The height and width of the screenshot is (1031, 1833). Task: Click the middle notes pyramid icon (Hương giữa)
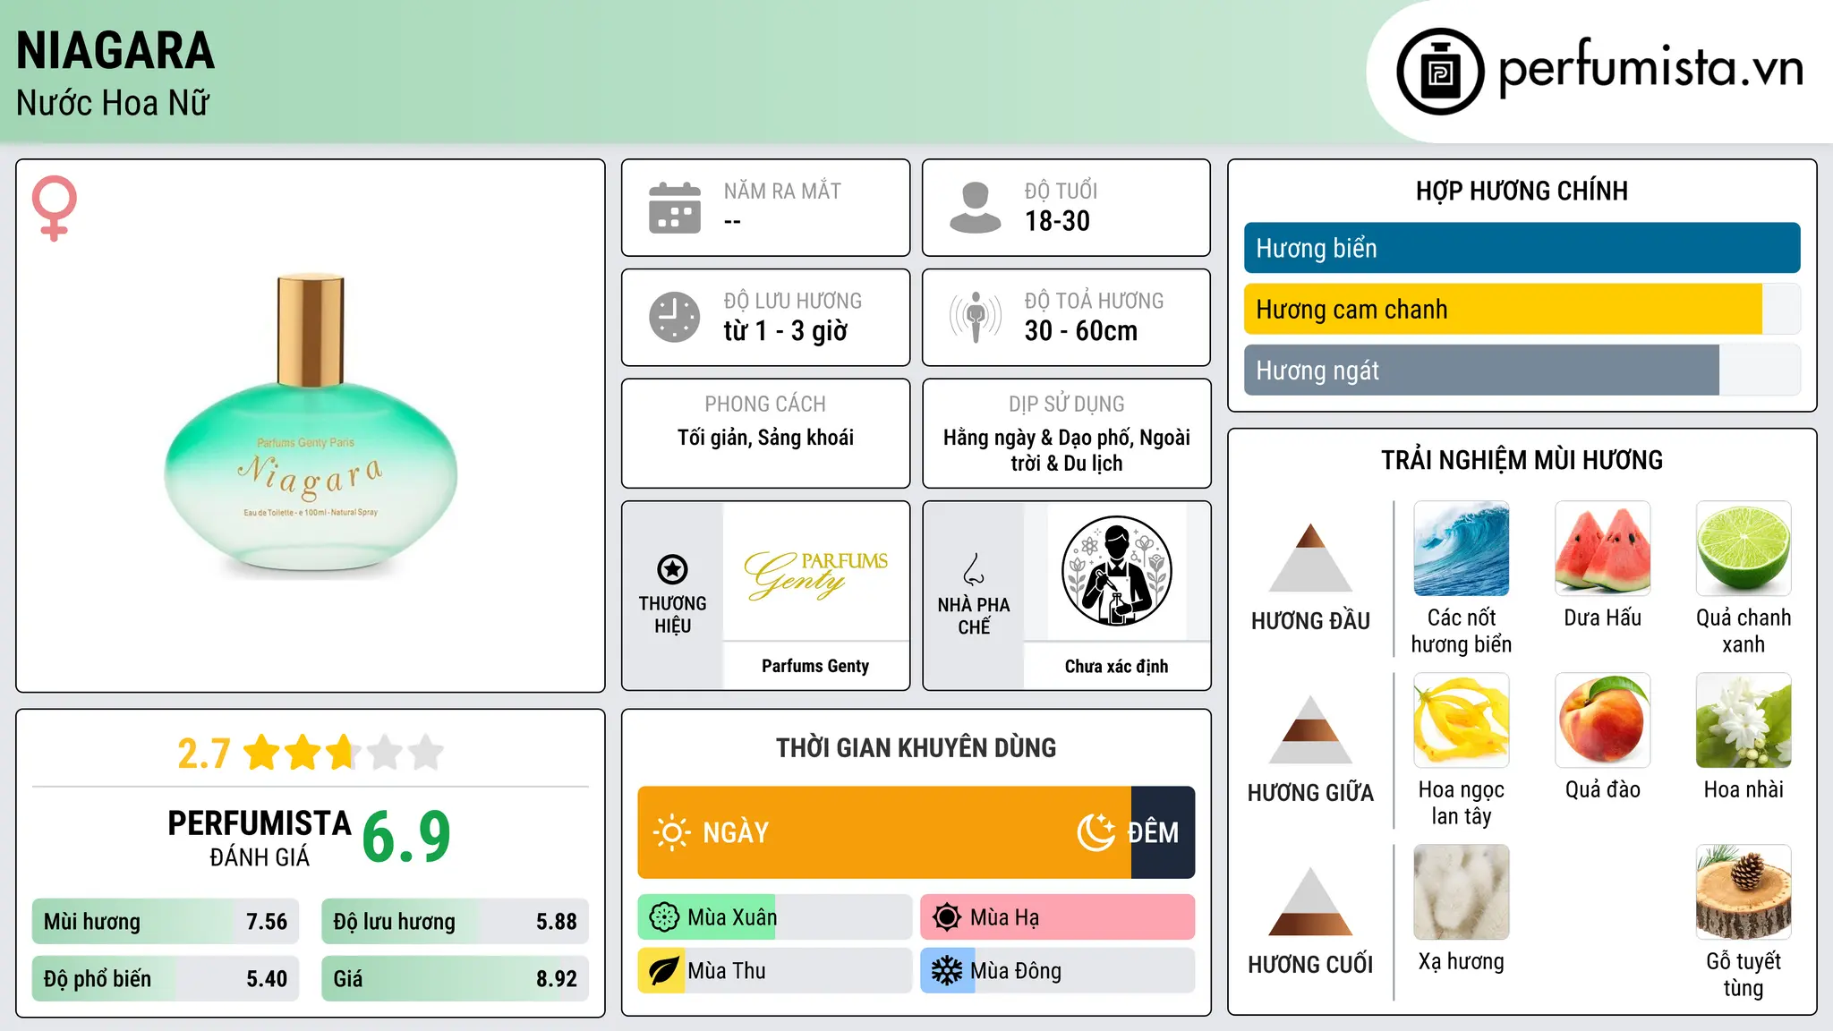(x=1310, y=729)
